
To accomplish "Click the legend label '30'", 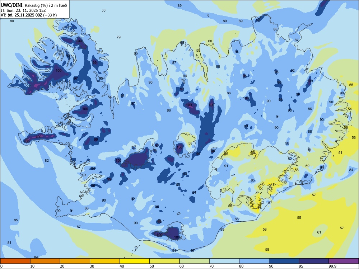I will click(x=92, y=266).
